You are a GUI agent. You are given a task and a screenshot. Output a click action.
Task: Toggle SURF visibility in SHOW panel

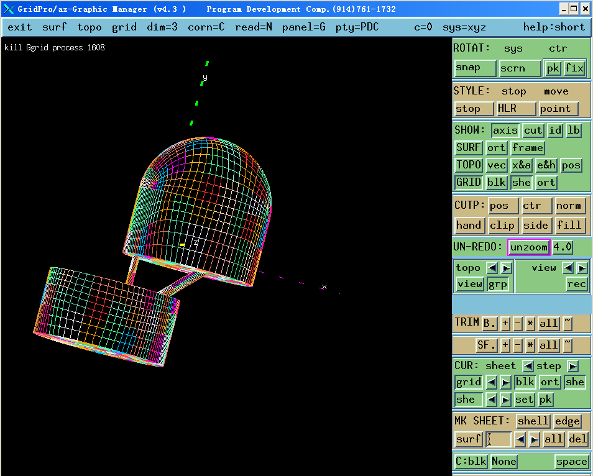(468, 148)
